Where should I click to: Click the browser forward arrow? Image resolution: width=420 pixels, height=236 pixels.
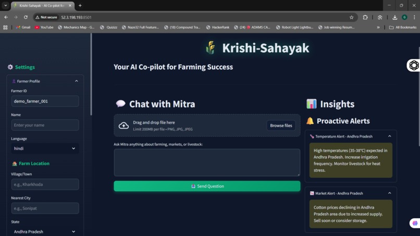coord(16,17)
